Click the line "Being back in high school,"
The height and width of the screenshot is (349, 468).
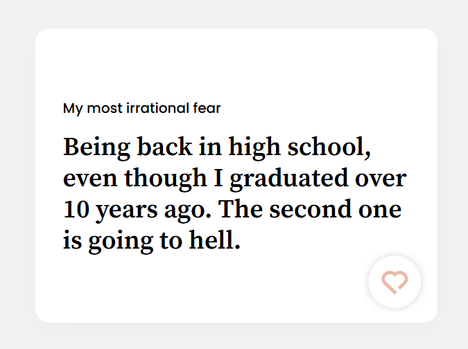[x=222, y=147]
